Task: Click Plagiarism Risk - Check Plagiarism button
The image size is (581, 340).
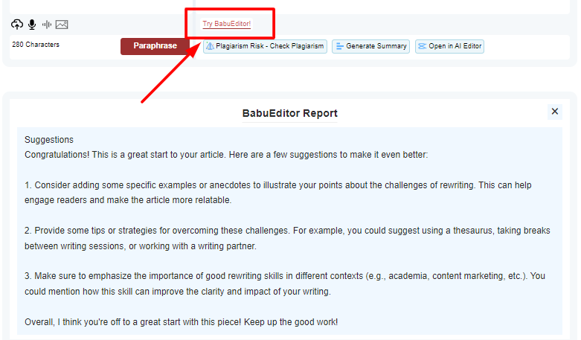Action: point(265,46)
